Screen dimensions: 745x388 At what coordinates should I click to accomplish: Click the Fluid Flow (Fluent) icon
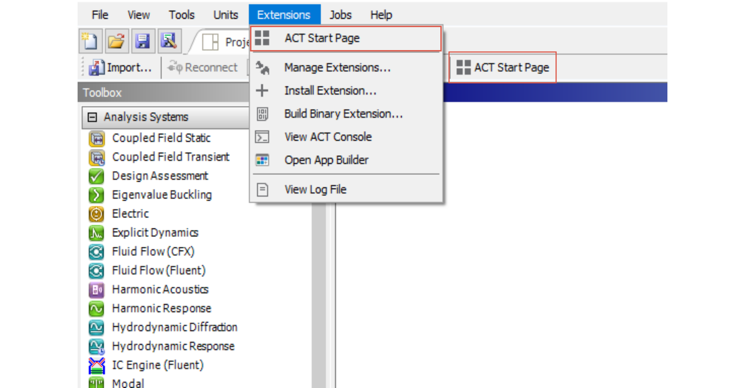[96, 271]
